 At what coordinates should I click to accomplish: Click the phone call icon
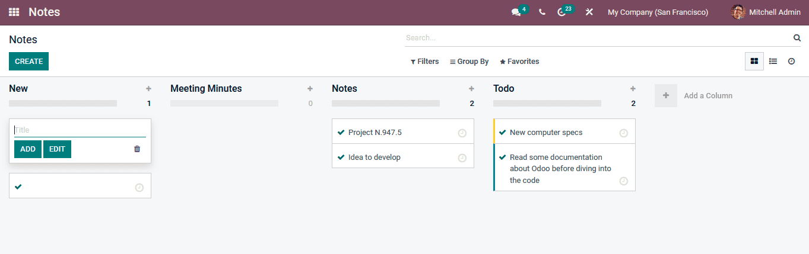pos(542,12)
